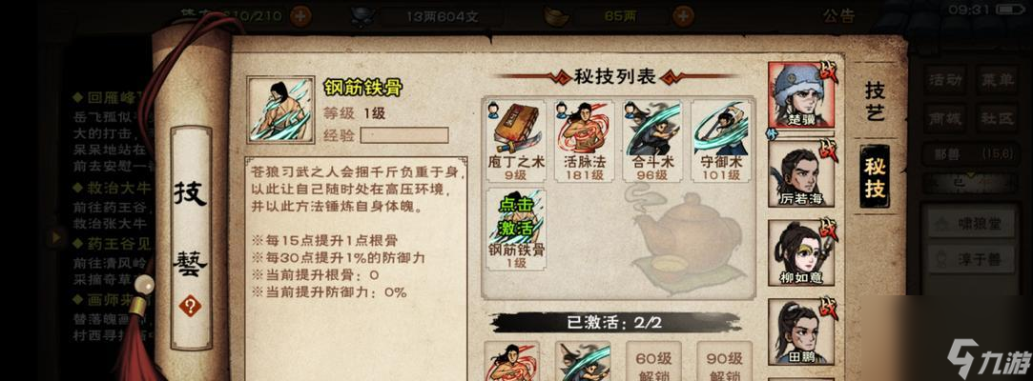The image size is (1033, 381).
Task: Choose character 楚骥 portrait
Action: point(801,94)
